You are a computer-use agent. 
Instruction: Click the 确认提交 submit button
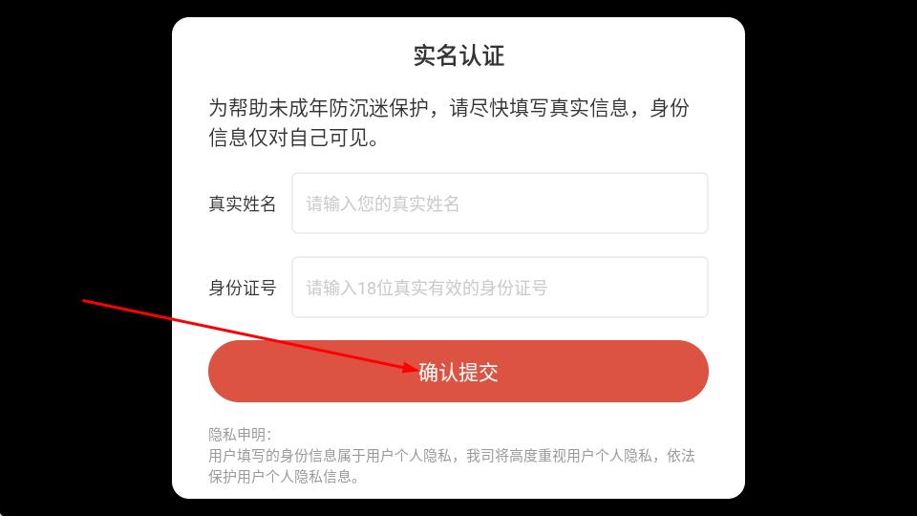pyautogui.click(x=458, y=371)
